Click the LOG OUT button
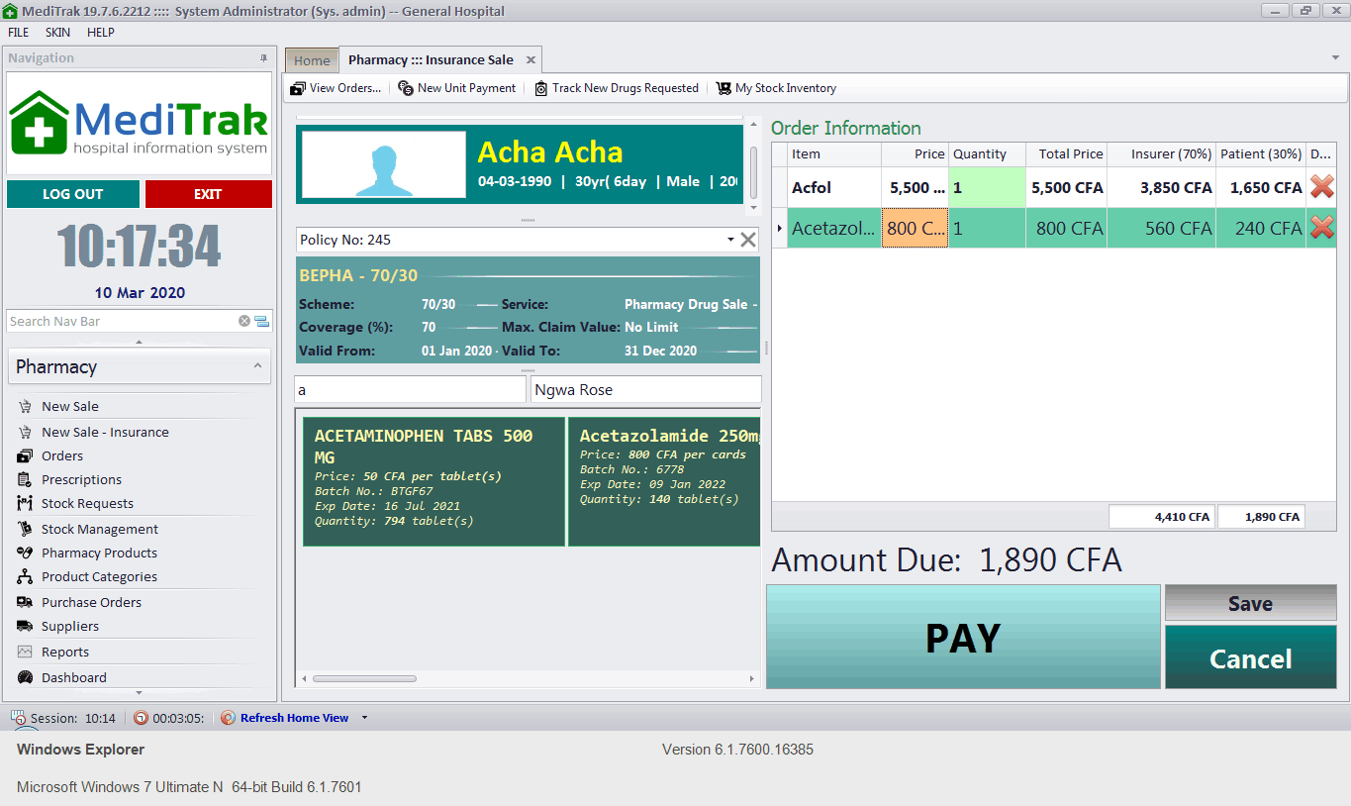1351x806 pixels. click(72, 194)
